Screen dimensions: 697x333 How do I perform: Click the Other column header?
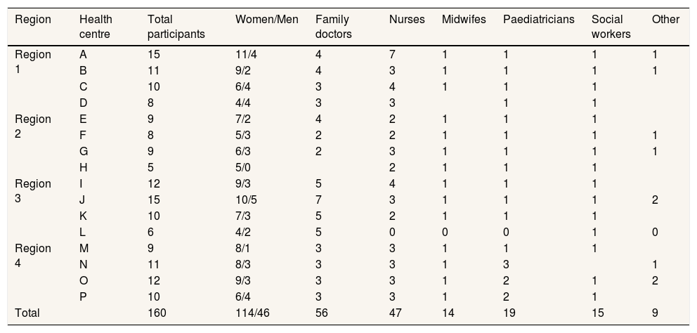click(x=665, y=20)
